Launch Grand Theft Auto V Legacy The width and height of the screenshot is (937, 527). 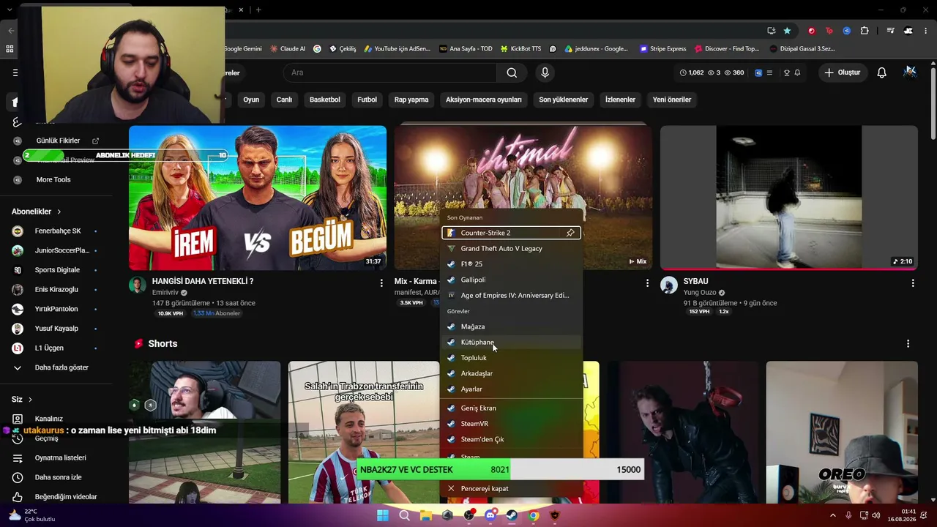point(511,248)
